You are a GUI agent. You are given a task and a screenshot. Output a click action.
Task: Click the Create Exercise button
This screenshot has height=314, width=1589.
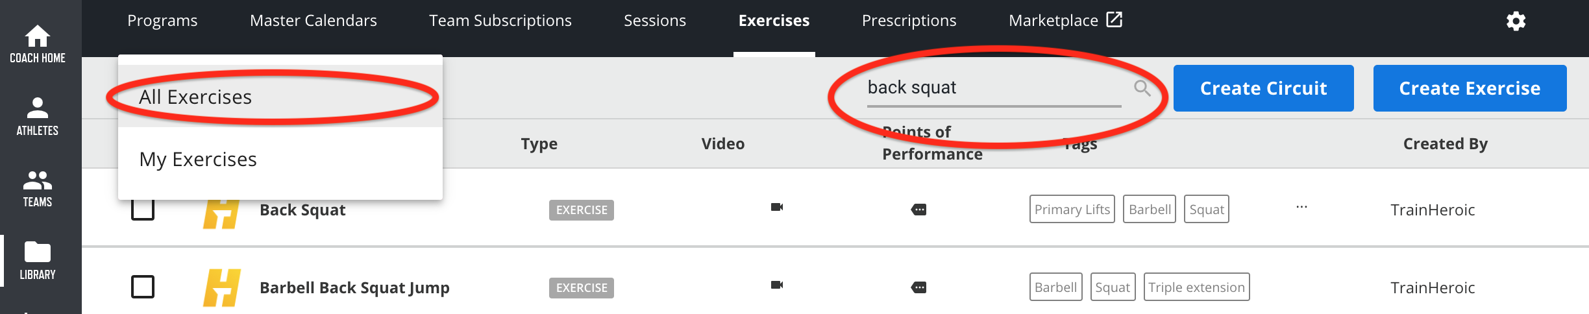1470,88
